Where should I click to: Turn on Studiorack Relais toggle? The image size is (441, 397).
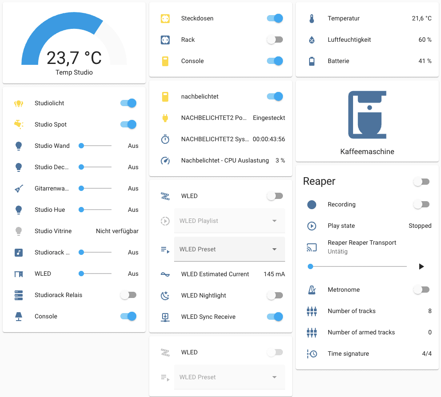coord(128,295)
